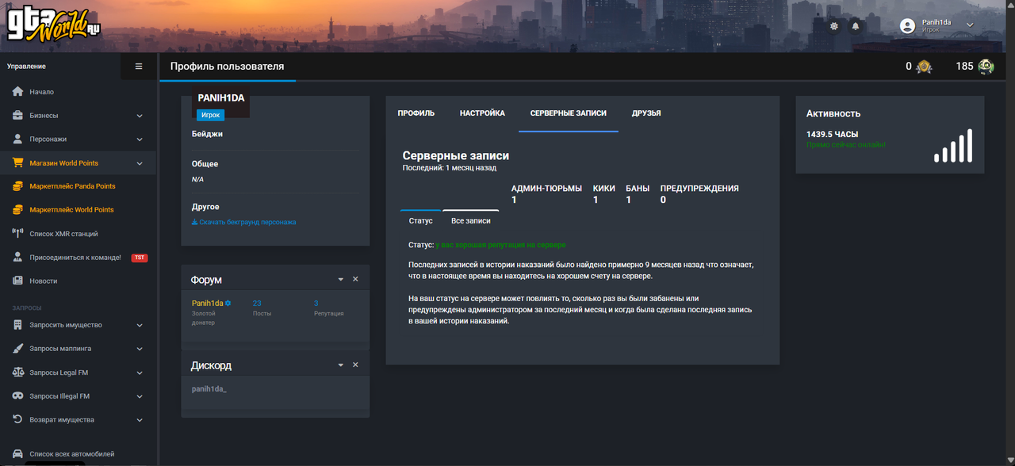
Task: Open Новости in the sidebar
Action: [x=44, y=281]
